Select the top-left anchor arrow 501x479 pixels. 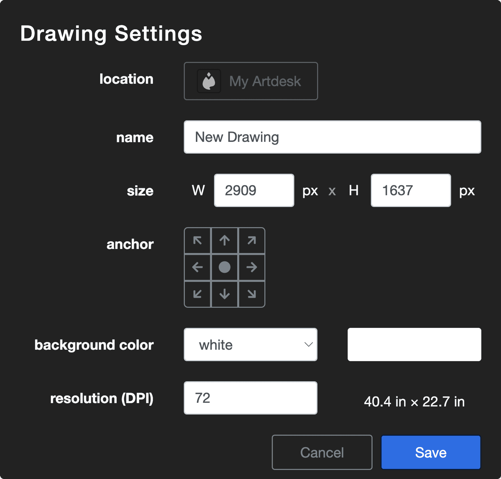[197, 241]
